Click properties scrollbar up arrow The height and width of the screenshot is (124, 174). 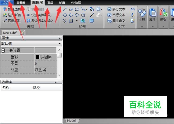(x=59, y=50)
